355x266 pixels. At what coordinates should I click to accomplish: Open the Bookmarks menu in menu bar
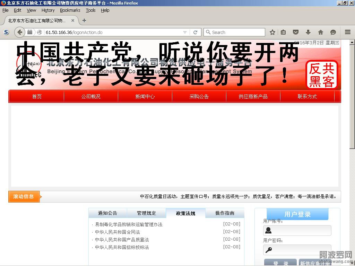pos(70,10)
